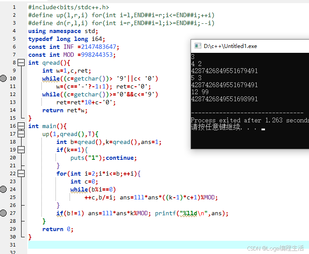
Task: Click console output 4287426849551698991
Action: point(224,99)
